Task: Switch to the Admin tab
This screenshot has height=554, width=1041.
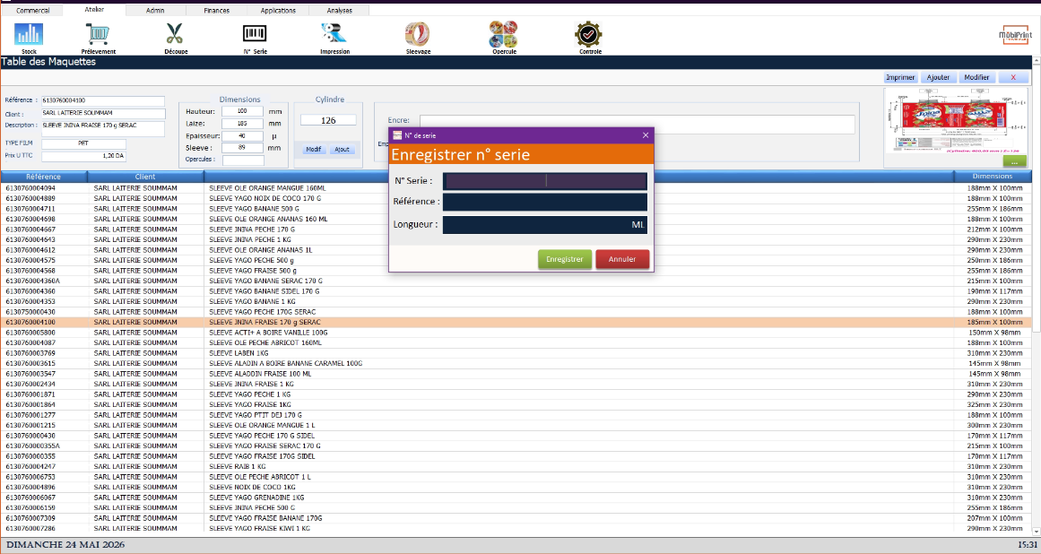Action: 155,11
